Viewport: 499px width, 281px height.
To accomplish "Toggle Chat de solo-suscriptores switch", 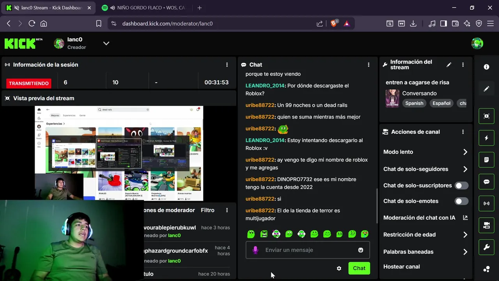I will point(462,186).
